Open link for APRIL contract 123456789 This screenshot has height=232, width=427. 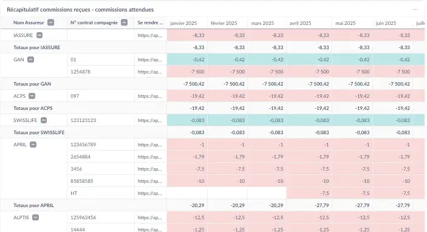(149, 145)
